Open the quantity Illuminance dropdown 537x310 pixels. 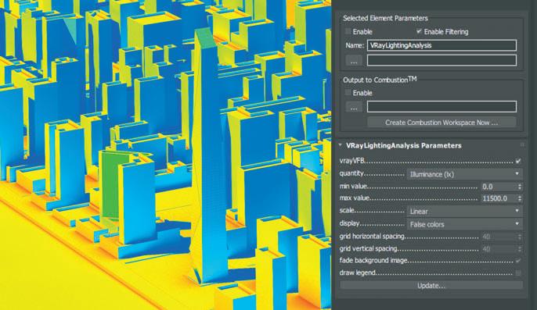tap(464, 174)
